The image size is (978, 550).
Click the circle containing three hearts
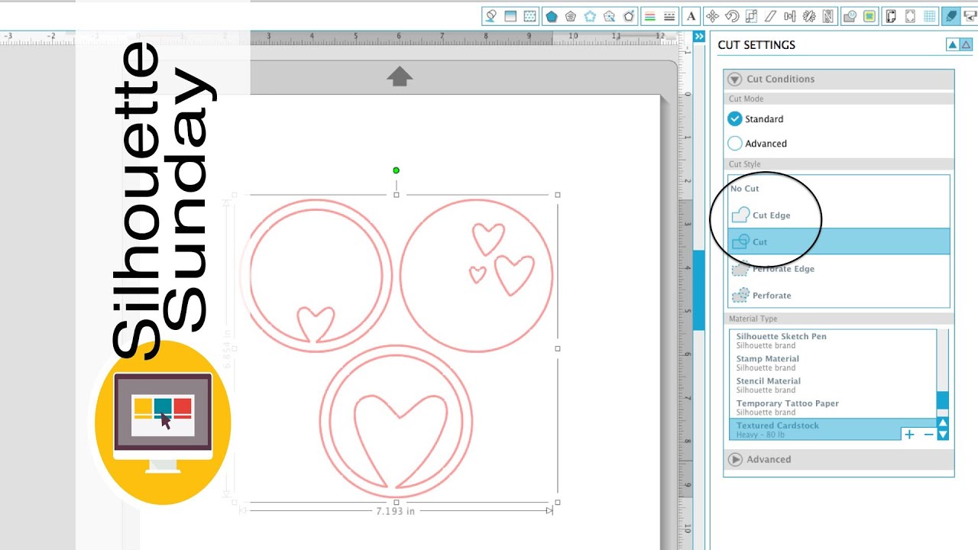click(476, 275)
